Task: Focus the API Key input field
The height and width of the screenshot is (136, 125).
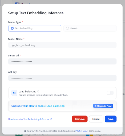Action: (x=62, y=78)
